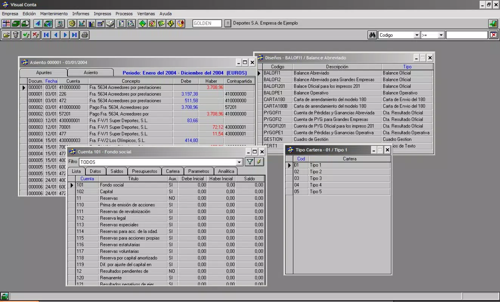Go to next record arrow
This screenshot has height=302, width=500.
click(x=65, y=35)
